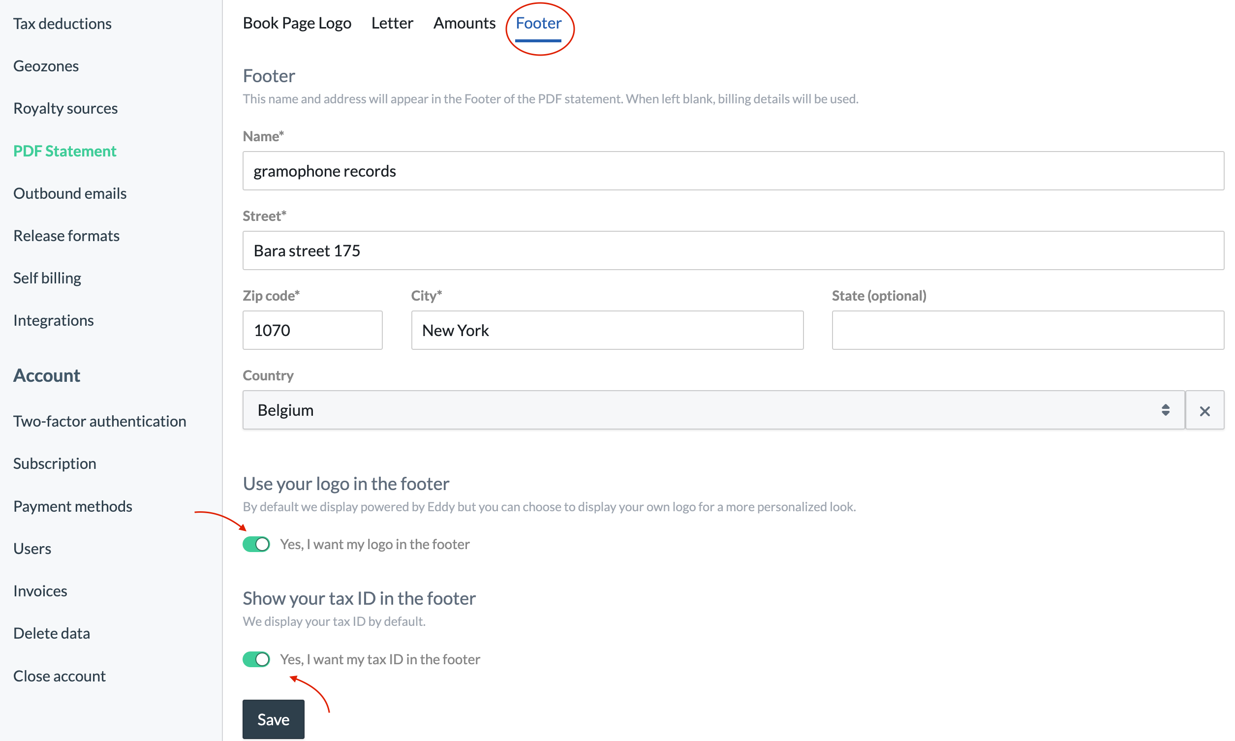
Task: Click the Save button
Action: tap(272, 719)
